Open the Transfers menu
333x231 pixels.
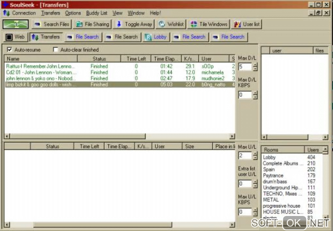[x=51, y=13]
